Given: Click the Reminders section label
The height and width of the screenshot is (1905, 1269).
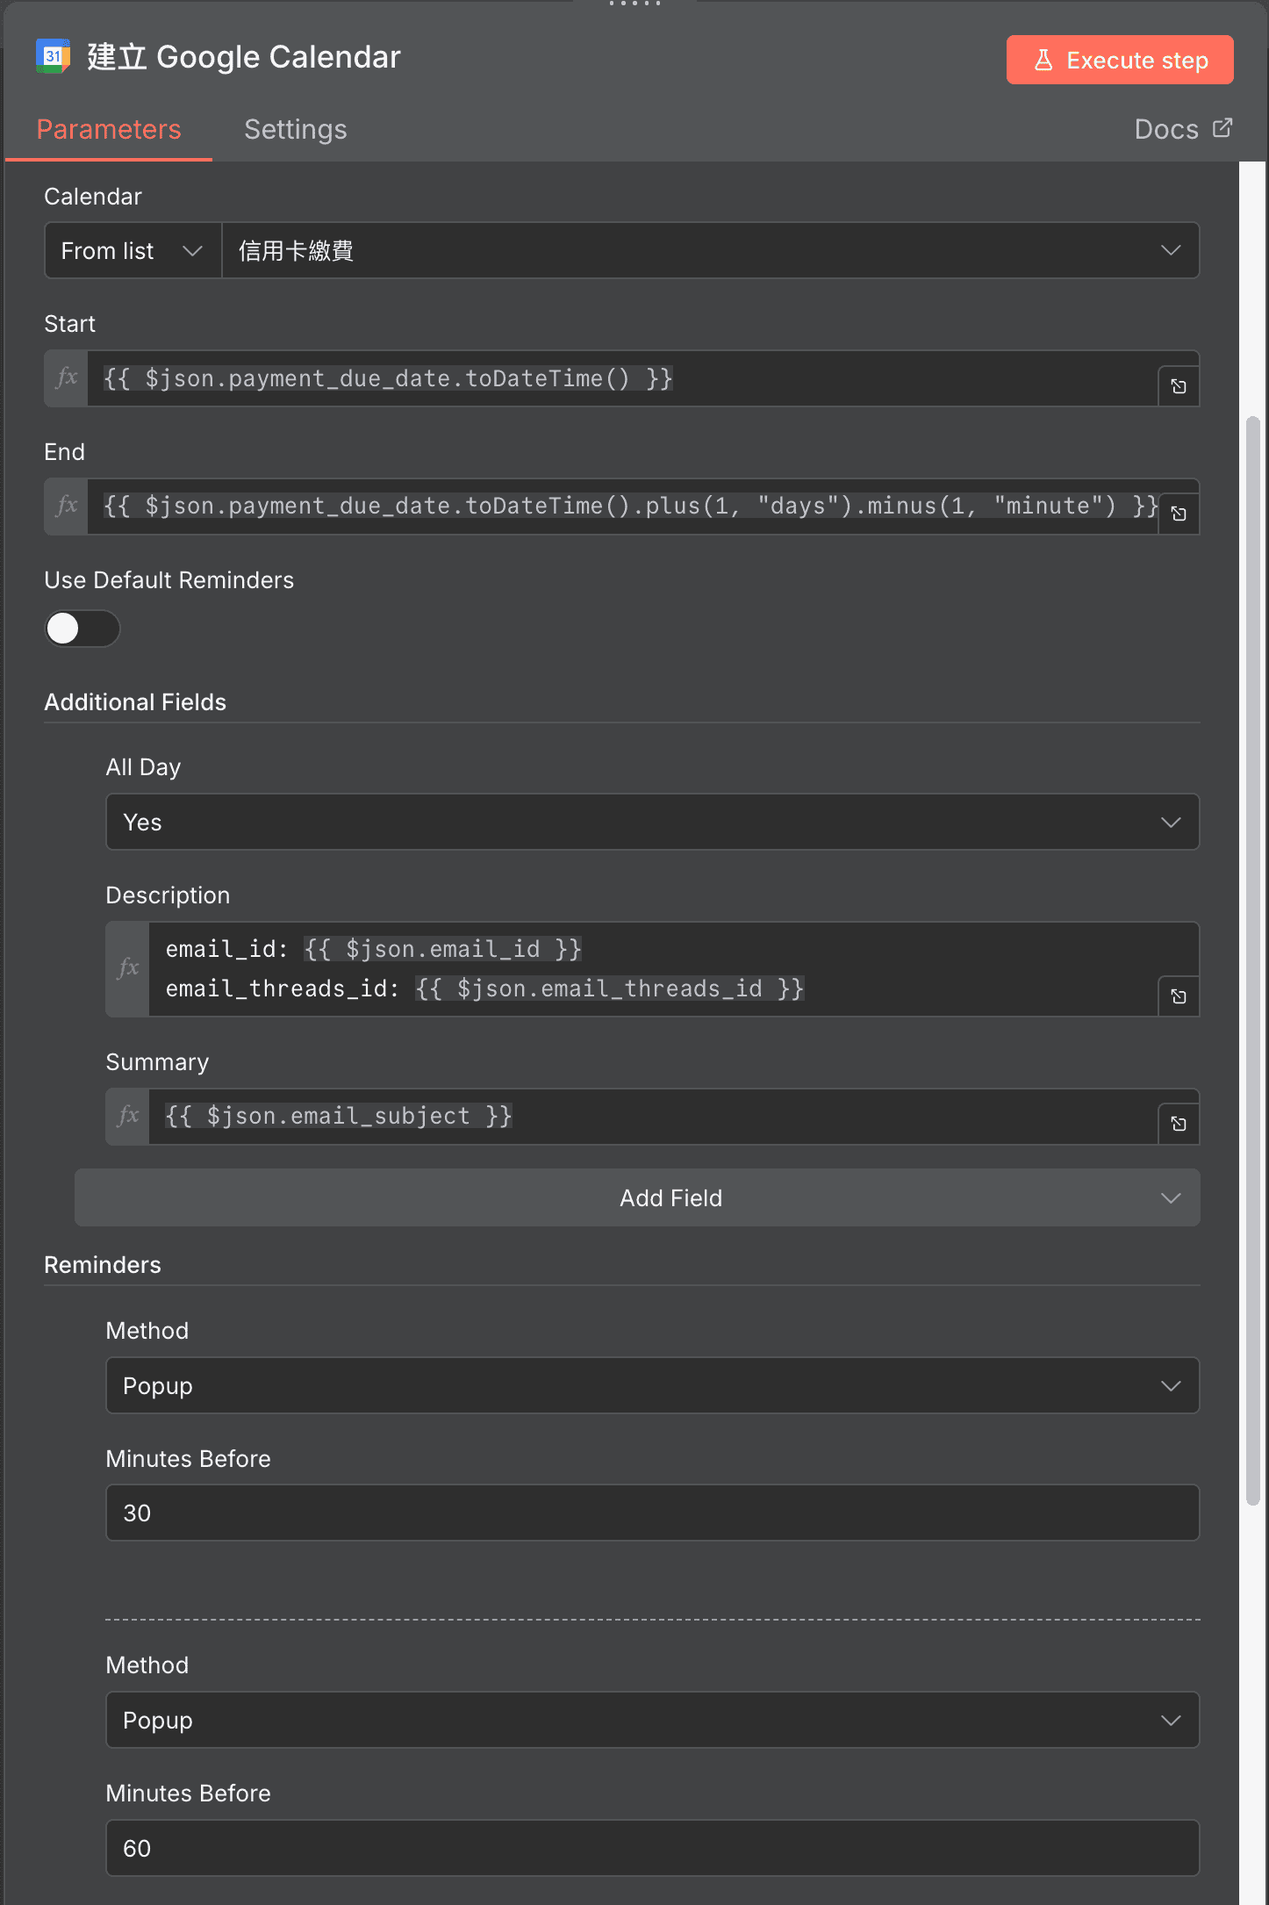Looking at the screenshot, I should [x=103, y=1265].
